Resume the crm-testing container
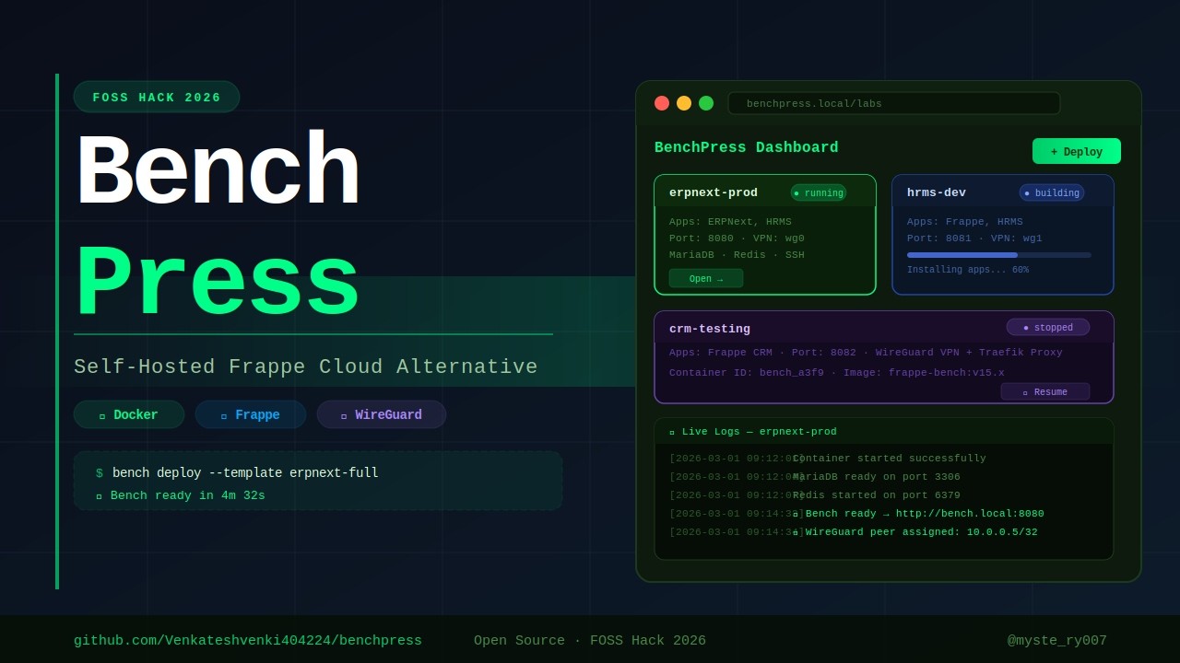1180x663 pixels. tap(1045, 391)
